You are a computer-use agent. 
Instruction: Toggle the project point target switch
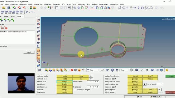coord(160,90)
